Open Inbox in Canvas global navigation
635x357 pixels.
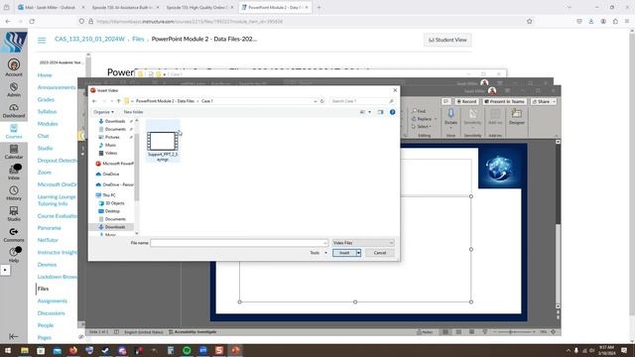pos(14,173)
